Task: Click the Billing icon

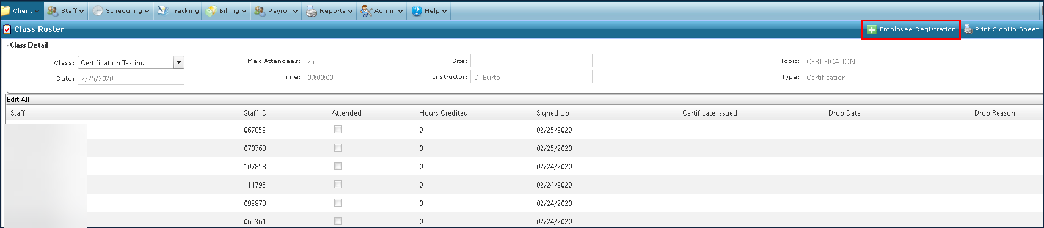Action: pyautogui.click(x=211, y=10)
